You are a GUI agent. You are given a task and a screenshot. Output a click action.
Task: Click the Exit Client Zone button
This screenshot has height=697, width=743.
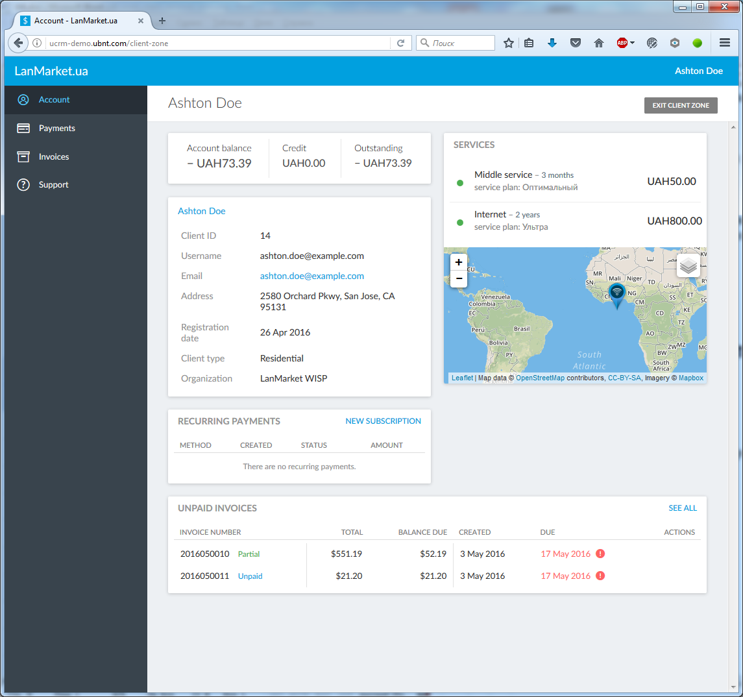click(x=681, y=105)
